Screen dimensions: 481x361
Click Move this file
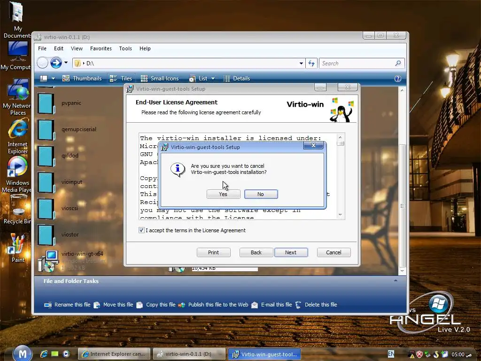click(114, 305)
